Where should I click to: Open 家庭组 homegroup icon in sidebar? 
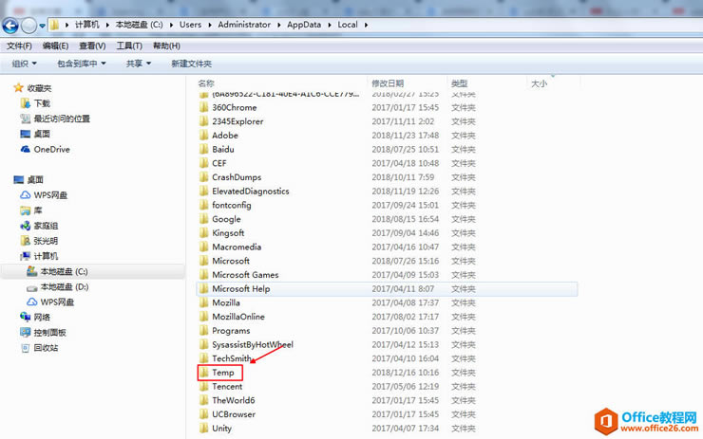(x=25, y=226)
